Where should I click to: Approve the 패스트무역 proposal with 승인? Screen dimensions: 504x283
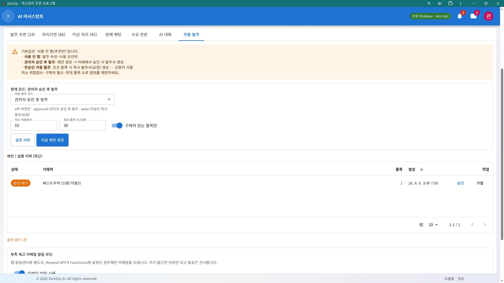pyautogui.click(x=461, y=183)
